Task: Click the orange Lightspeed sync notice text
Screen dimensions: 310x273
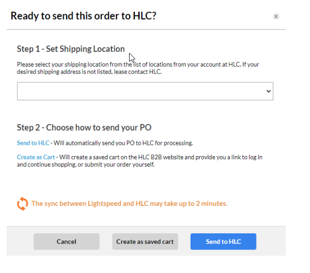Action: pos(129,203)
